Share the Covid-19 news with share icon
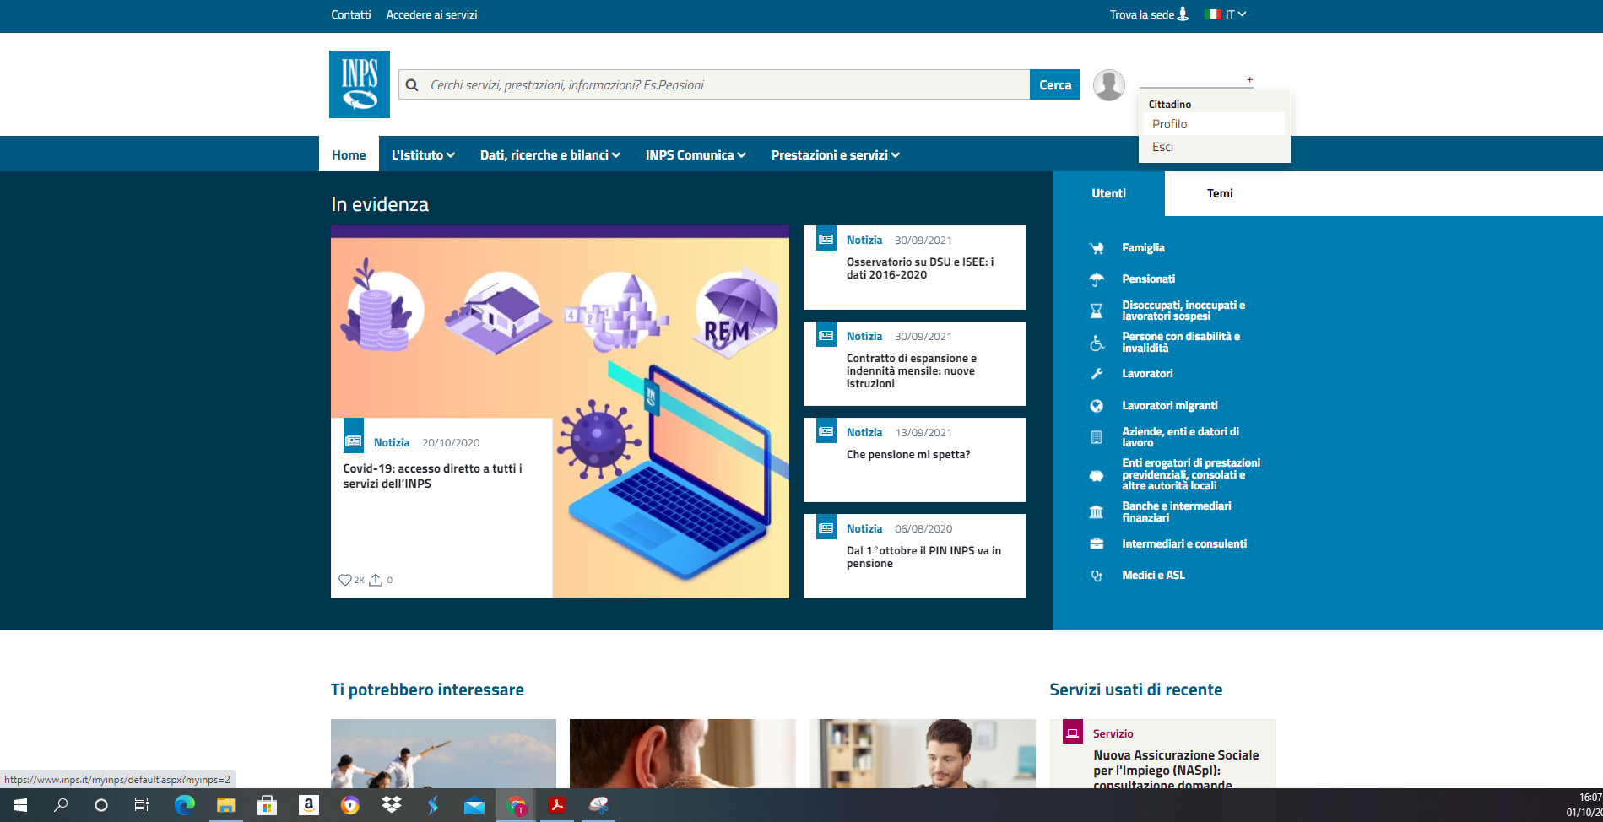 pyautogui.click(x=376, y=580)
